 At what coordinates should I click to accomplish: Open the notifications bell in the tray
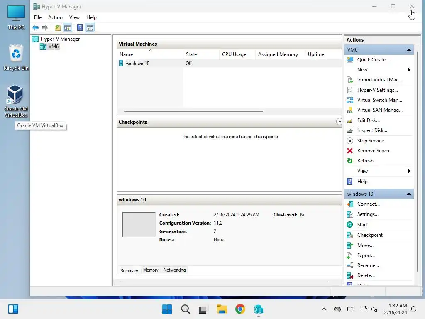tap(413, 309)
